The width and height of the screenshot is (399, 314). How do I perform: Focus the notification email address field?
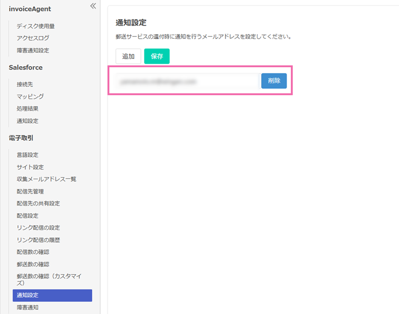pyautogui.click(x=186, y=82)
